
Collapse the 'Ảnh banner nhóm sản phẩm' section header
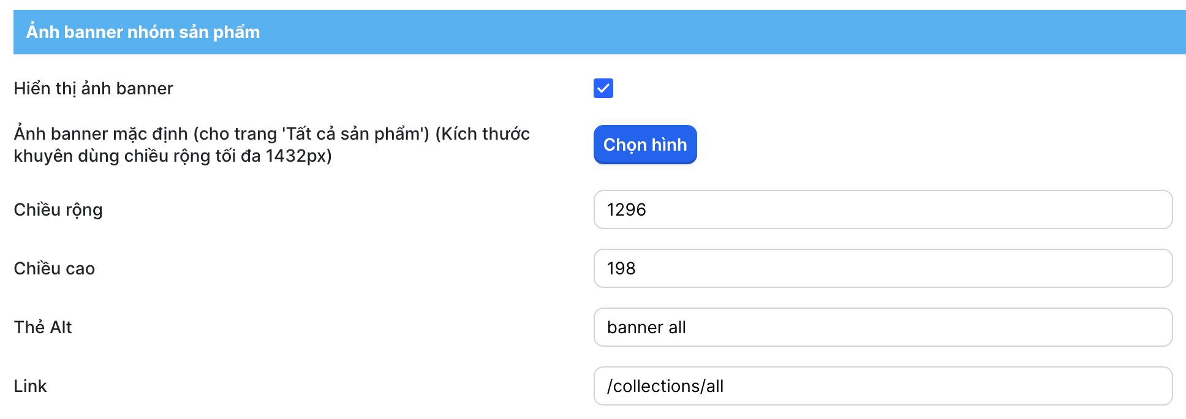(x=143, y=32)
